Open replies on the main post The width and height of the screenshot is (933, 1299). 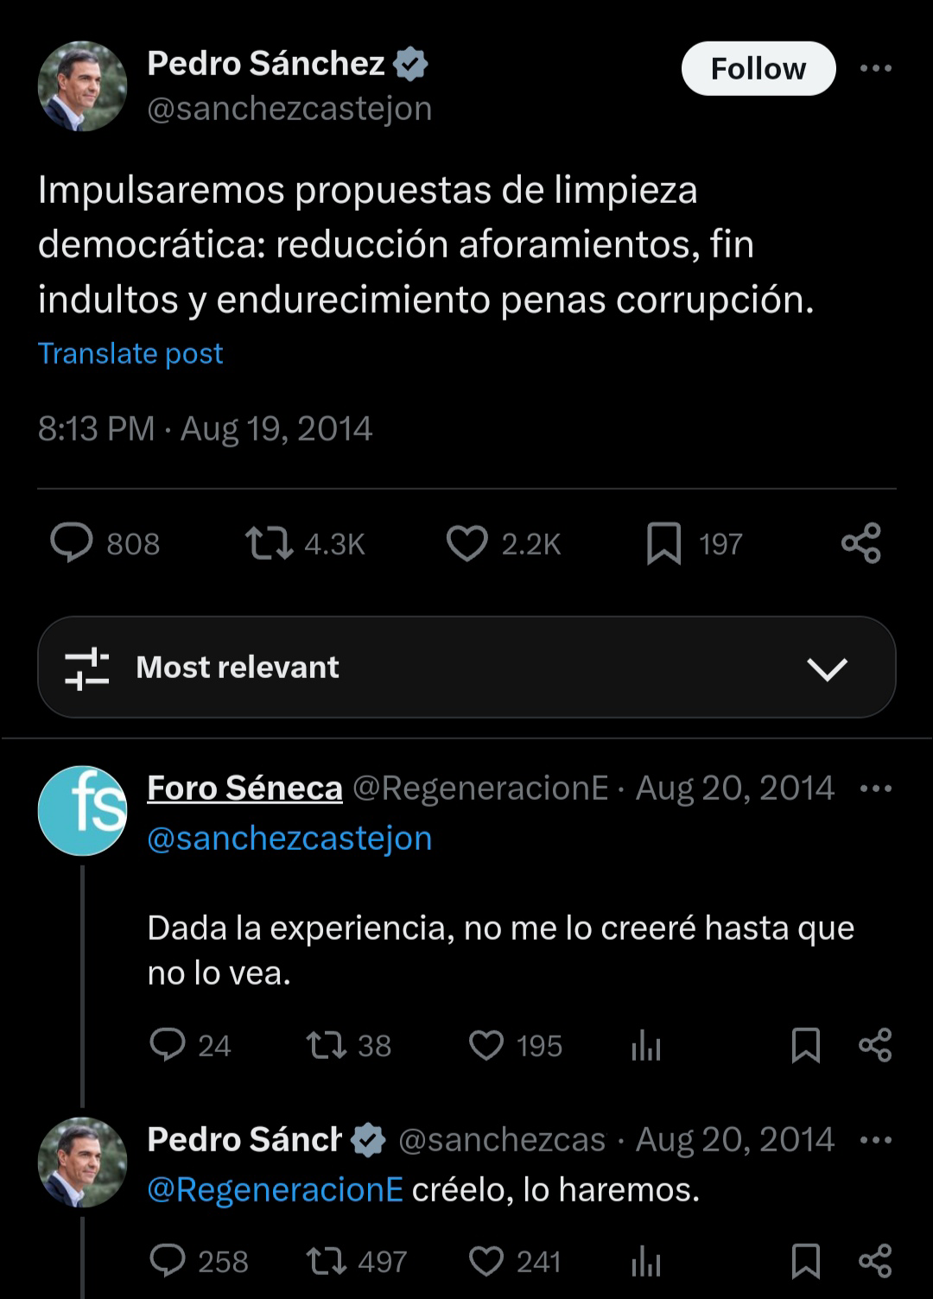click(x=72, y=544)
